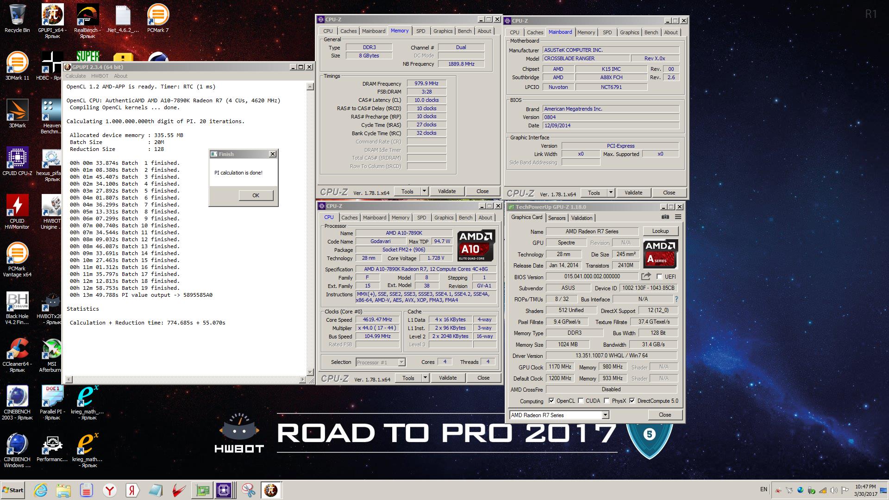Click Lookup button in GPU-Z
Image resolution: width=889 pixels, height=500 pixels.
click(660, 231)
